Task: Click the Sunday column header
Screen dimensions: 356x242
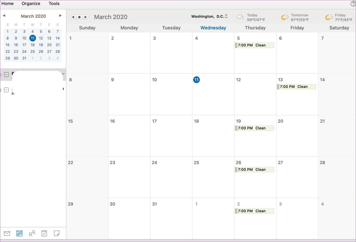Action: coord(87,28)
